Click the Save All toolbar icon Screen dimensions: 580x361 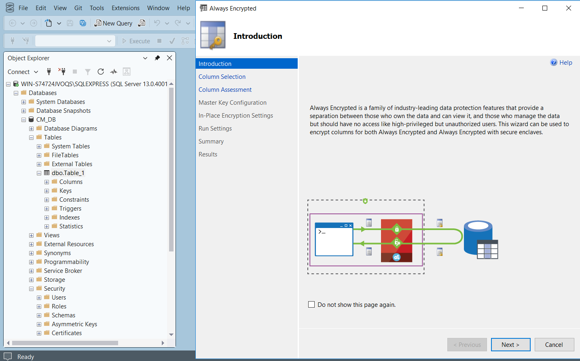pyautogui.click(x=83, y=23)
